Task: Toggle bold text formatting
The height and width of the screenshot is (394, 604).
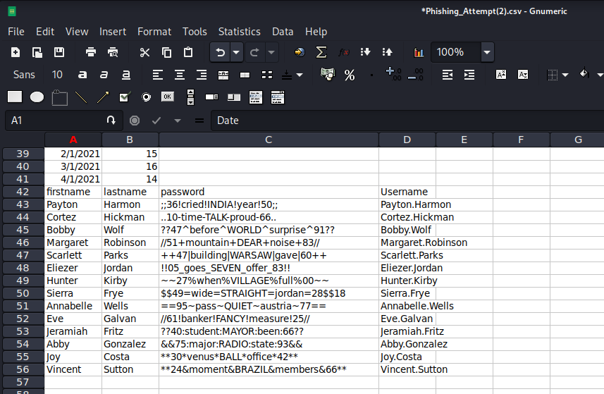Action: (82, 75)
